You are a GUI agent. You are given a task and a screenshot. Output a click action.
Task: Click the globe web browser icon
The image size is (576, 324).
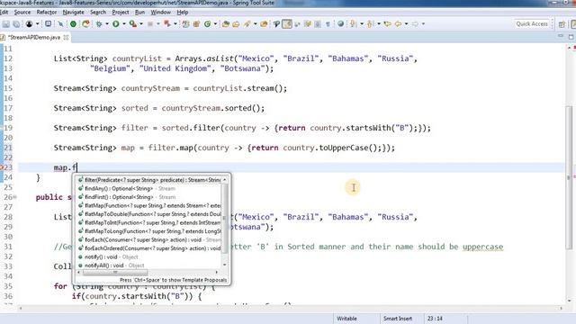click(340, 24)
